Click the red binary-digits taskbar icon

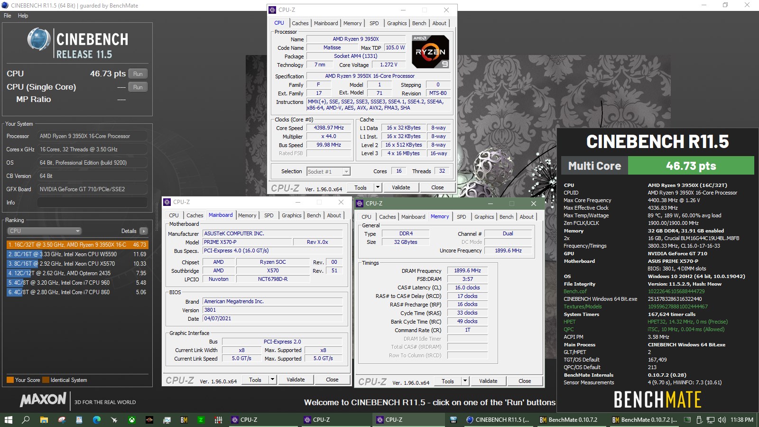point(219,420)
